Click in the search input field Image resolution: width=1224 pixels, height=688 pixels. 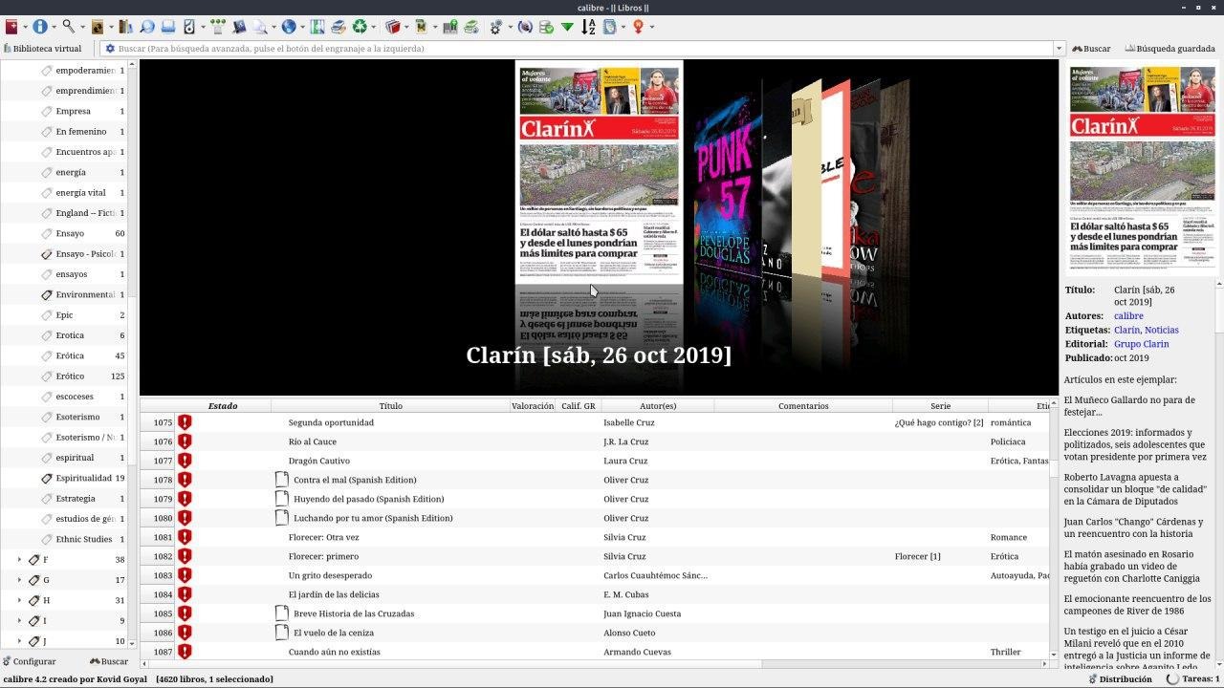tap(583, 49)
